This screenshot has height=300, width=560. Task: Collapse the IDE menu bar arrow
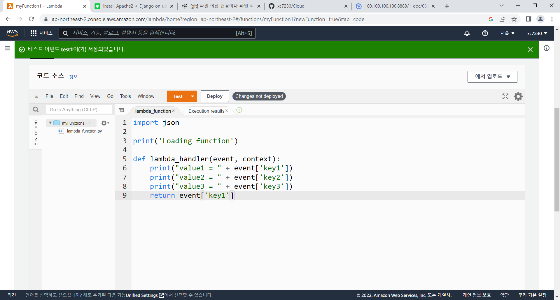(36, 97)
